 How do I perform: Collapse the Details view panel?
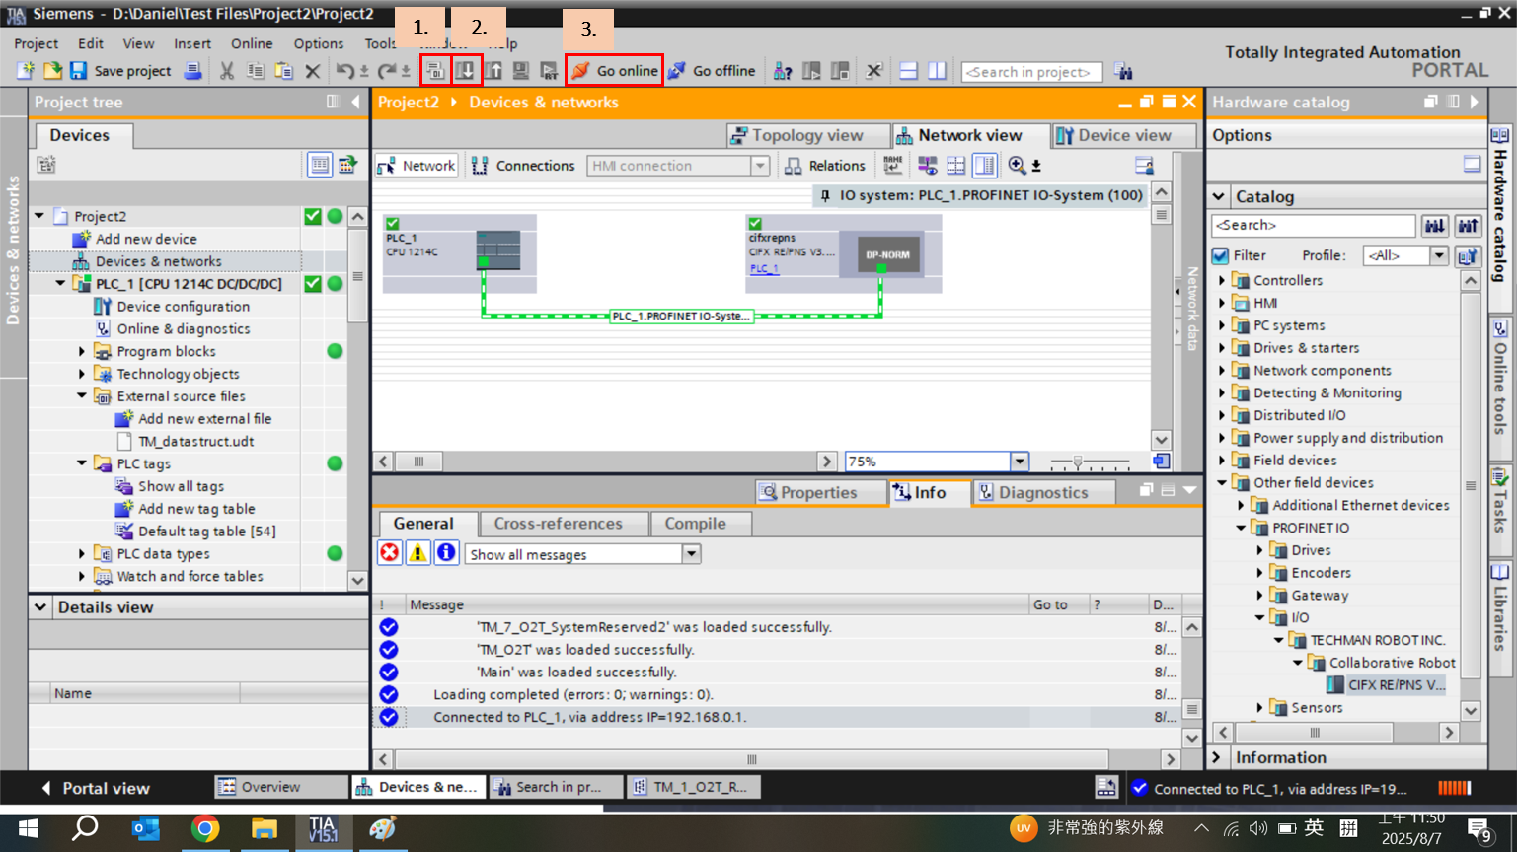tap(40, 607)
